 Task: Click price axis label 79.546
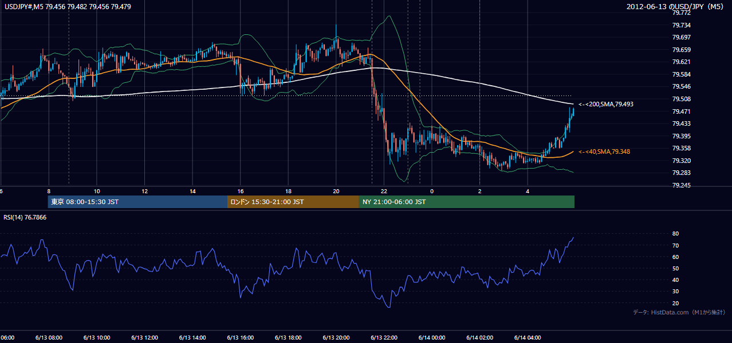pos(681,86)
